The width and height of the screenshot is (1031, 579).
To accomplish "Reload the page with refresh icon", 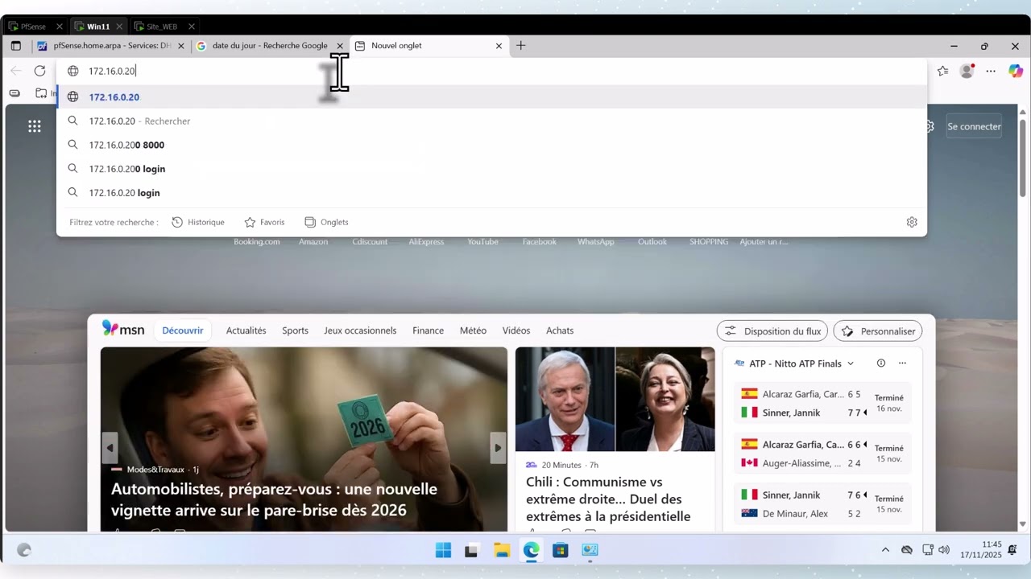I will pos(39,71).
